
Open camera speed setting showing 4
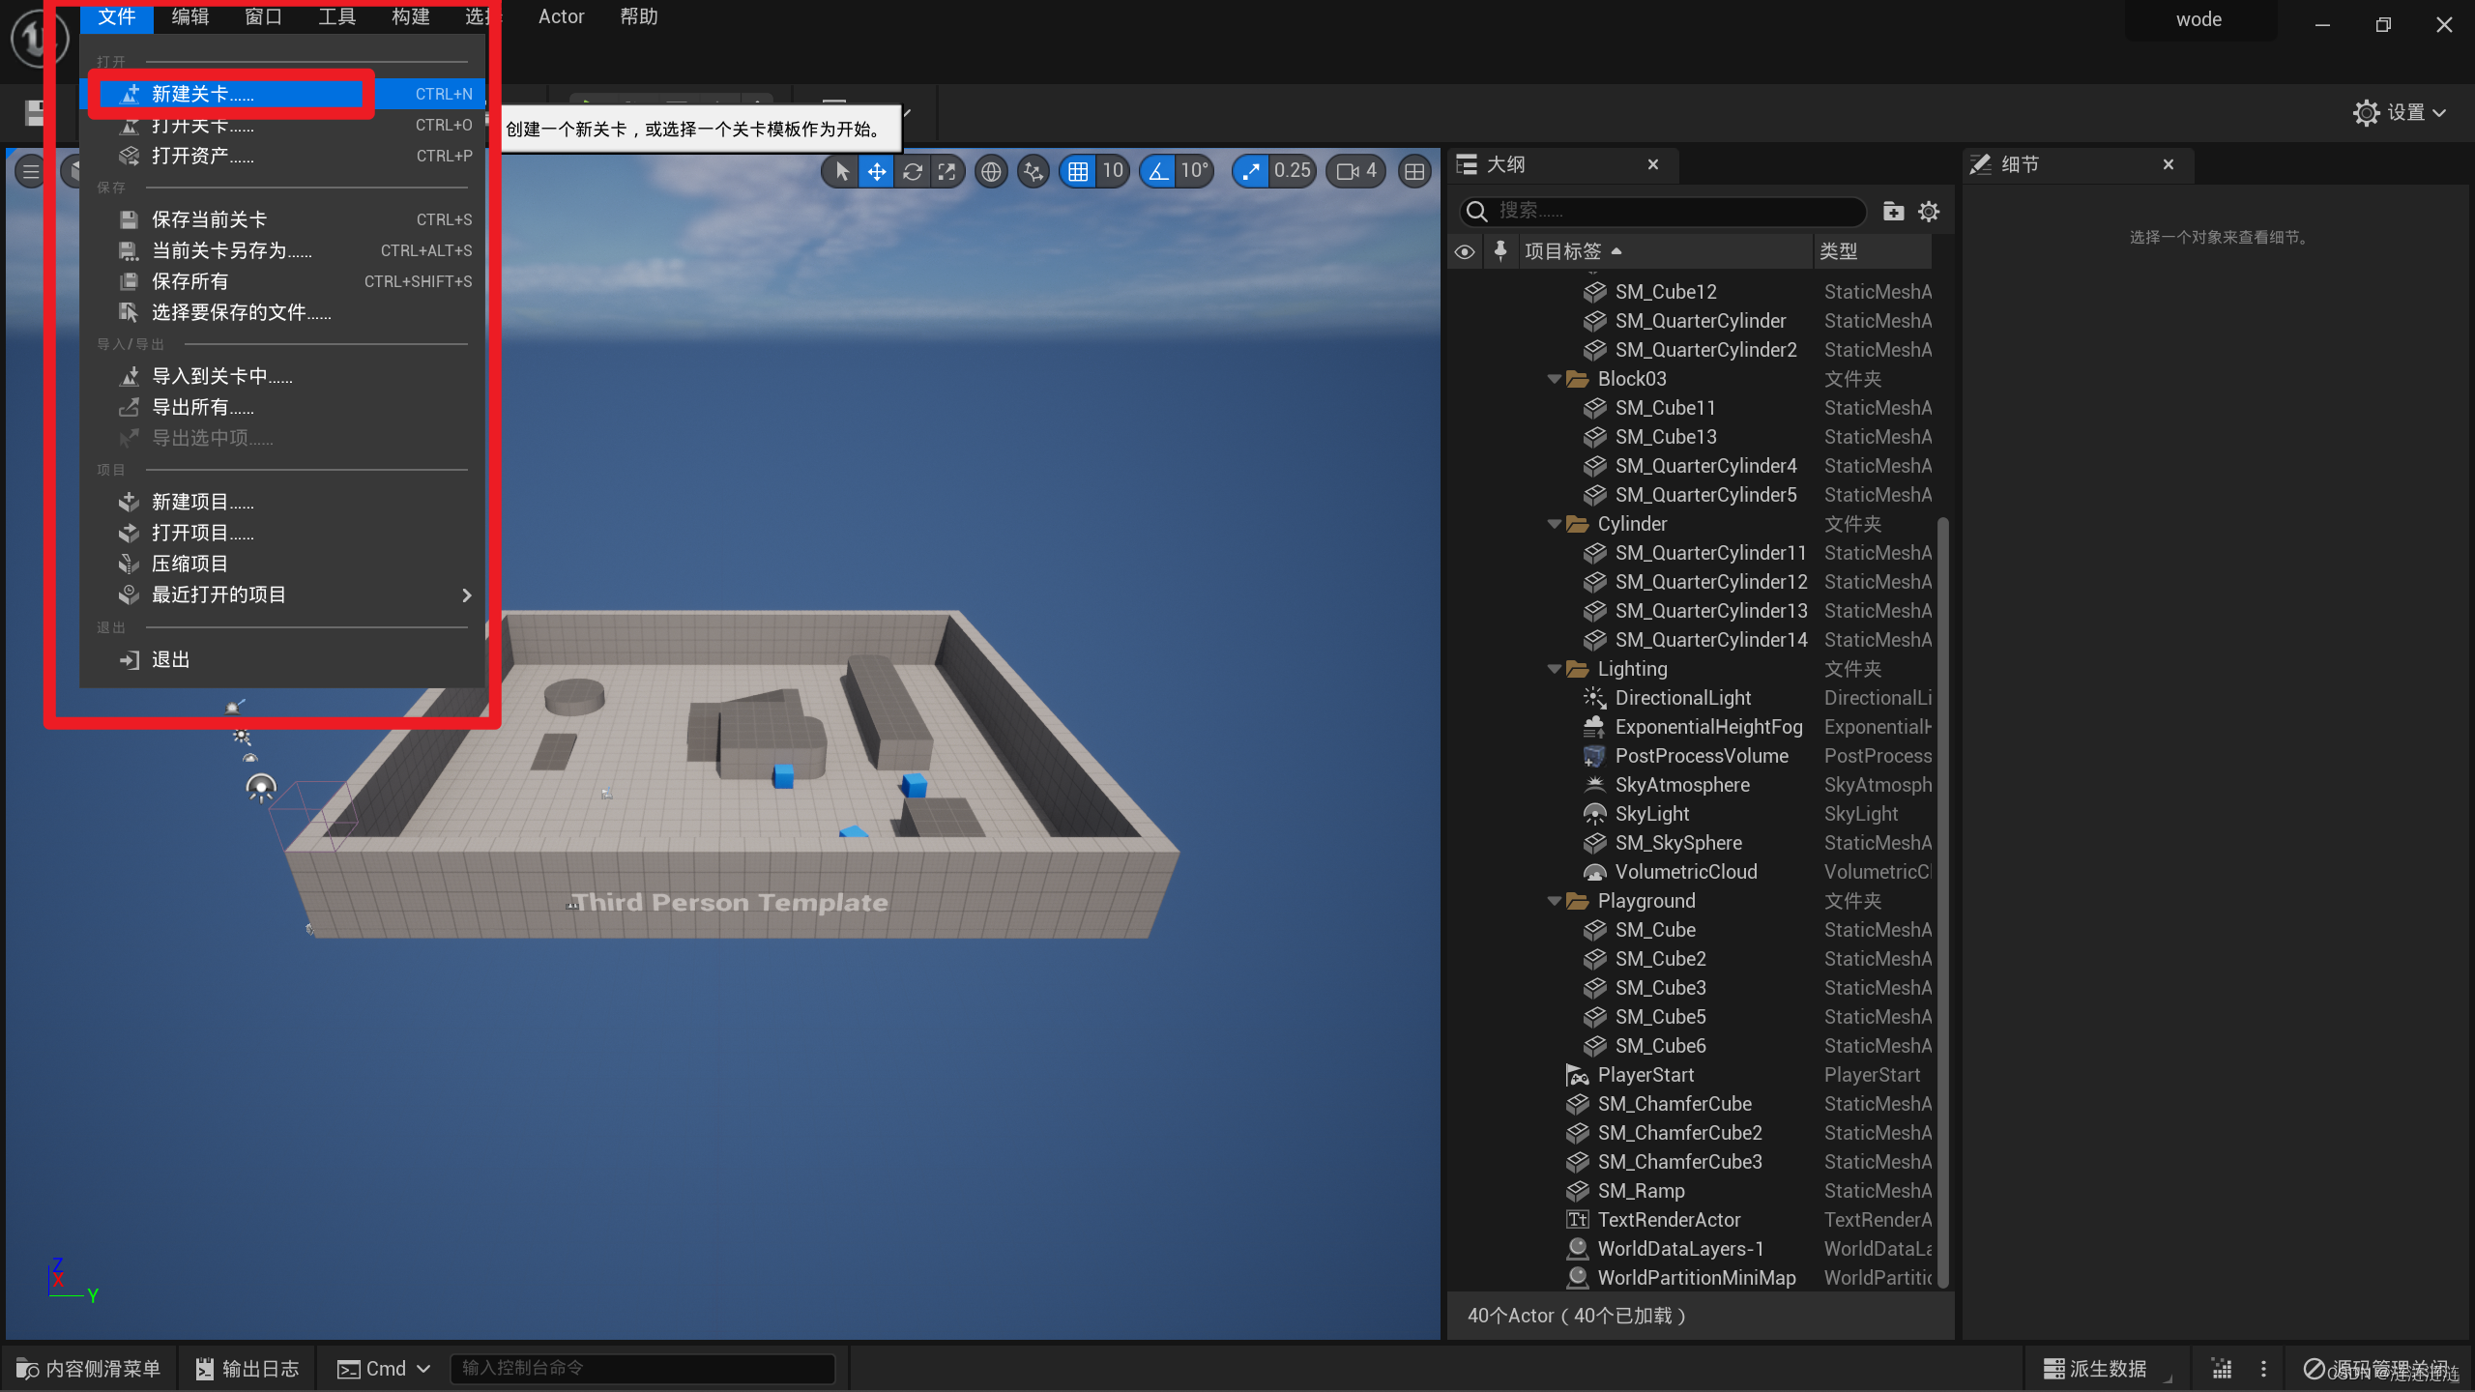tap(1355, 172)
